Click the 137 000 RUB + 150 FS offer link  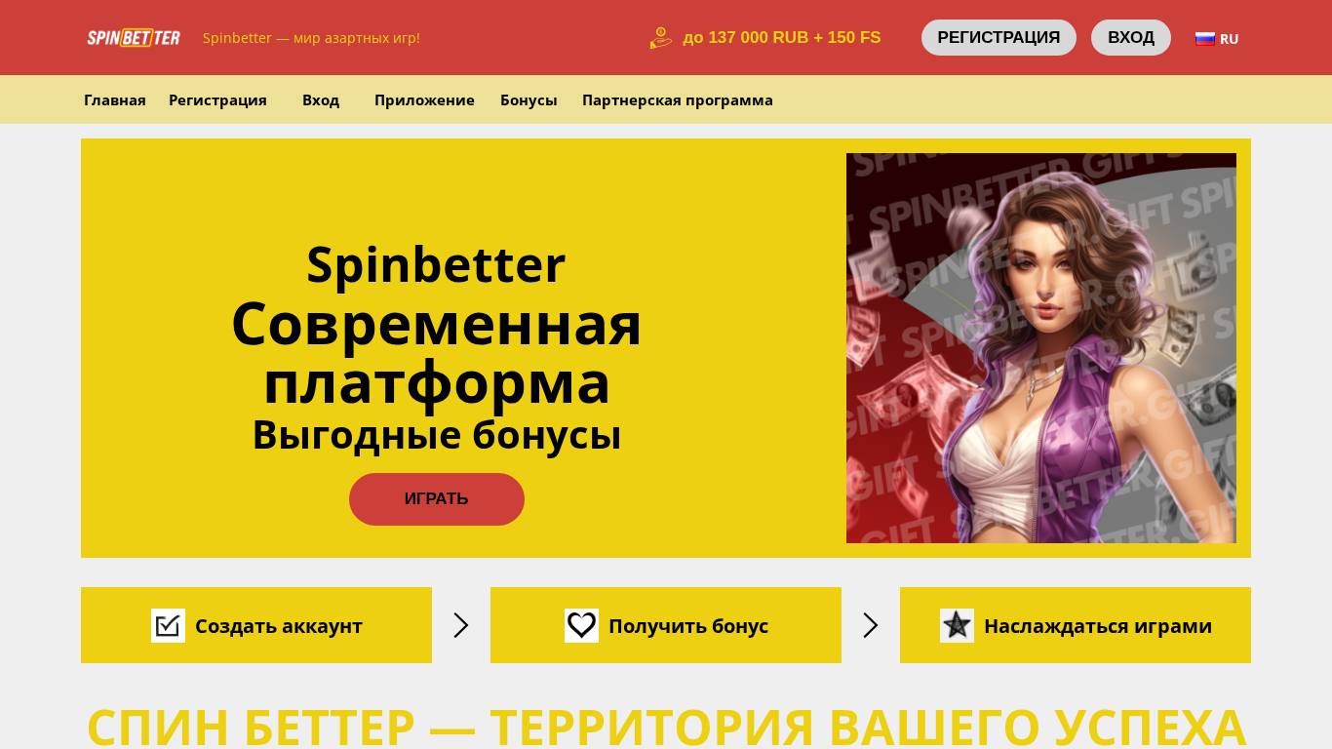pyautogui.click(x=782, y=38)
